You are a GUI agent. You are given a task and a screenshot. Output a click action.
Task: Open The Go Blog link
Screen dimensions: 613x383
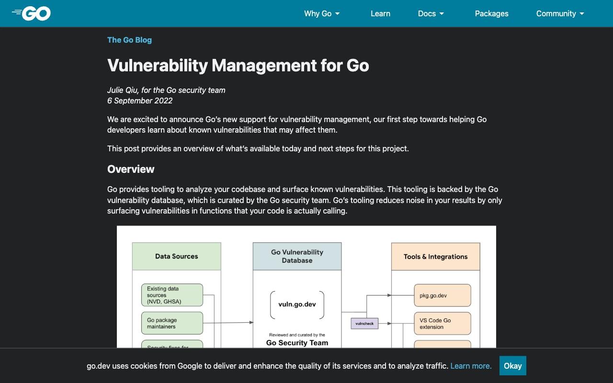129,40
